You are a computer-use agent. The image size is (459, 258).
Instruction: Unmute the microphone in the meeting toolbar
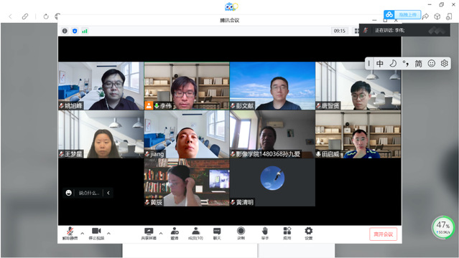(70, 234)
